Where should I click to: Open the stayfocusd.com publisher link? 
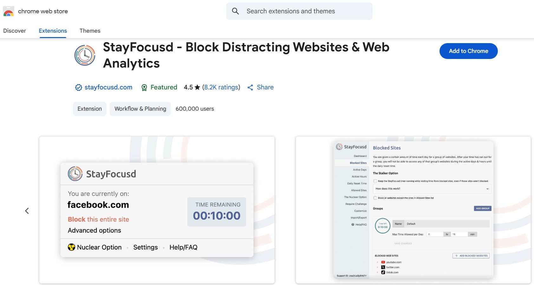108,87
